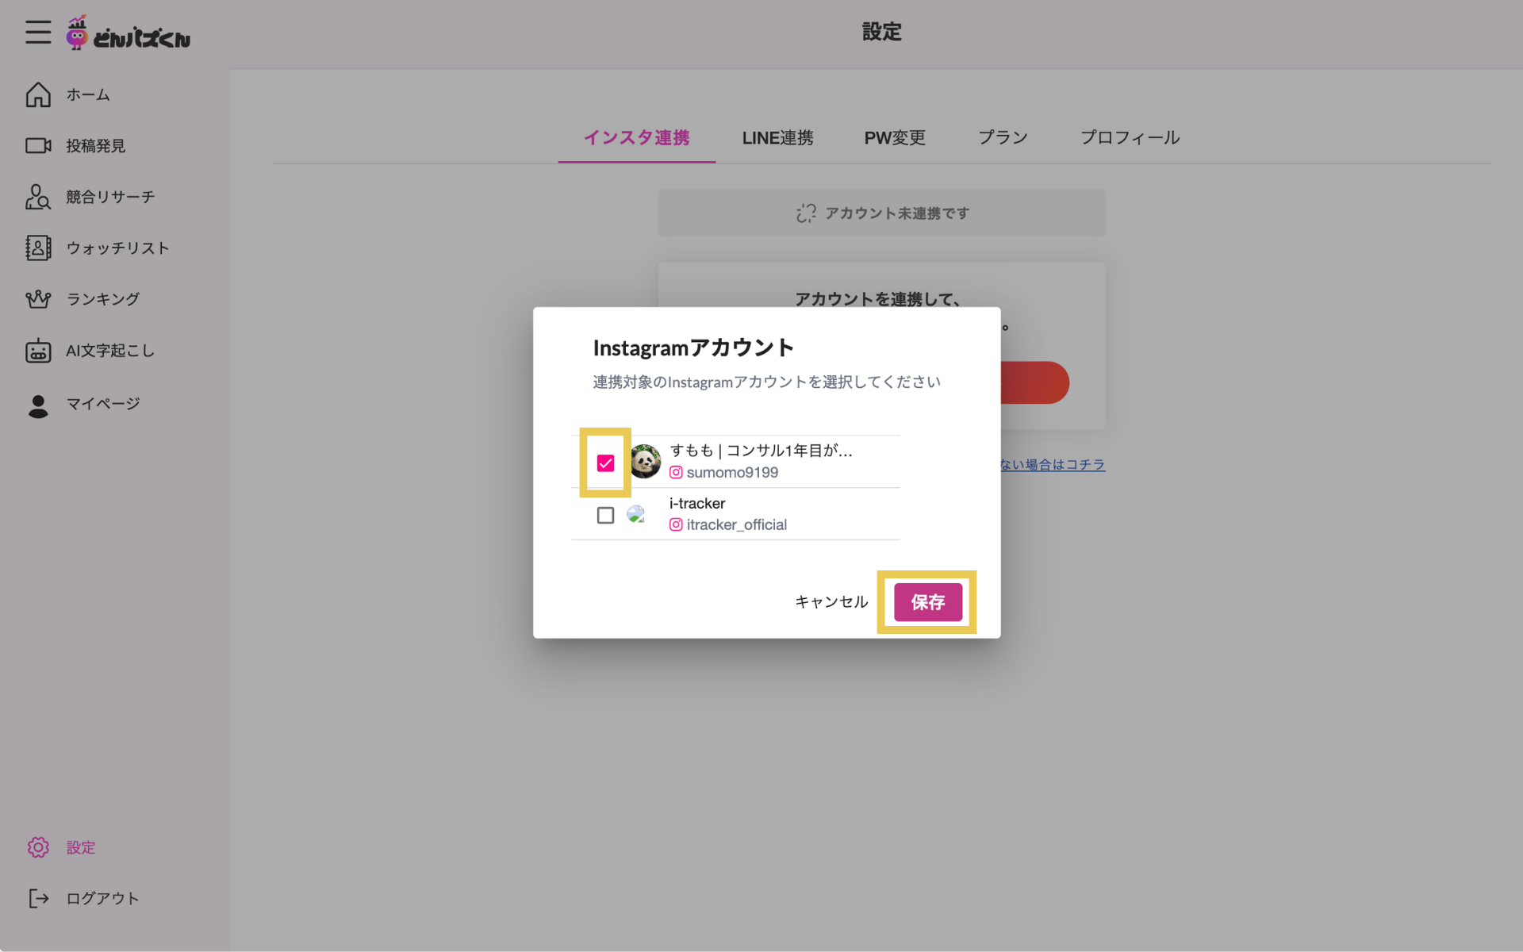
Task: Click the 投稿発見 video camera icon
Action: click(x=38, y=145)
